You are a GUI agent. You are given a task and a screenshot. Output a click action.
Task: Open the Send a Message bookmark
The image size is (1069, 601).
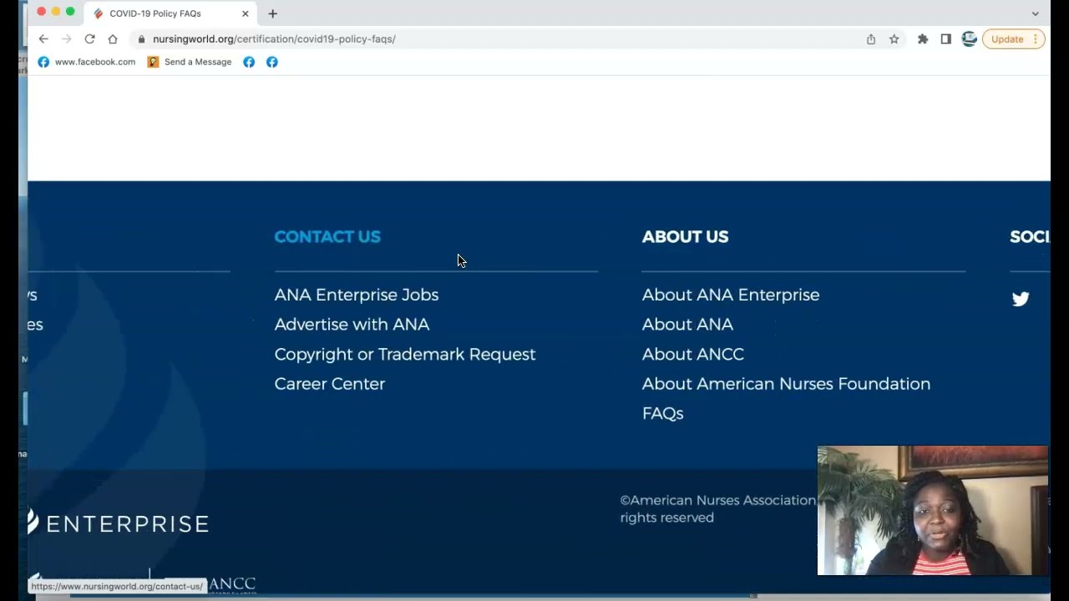tap(190, 62)
